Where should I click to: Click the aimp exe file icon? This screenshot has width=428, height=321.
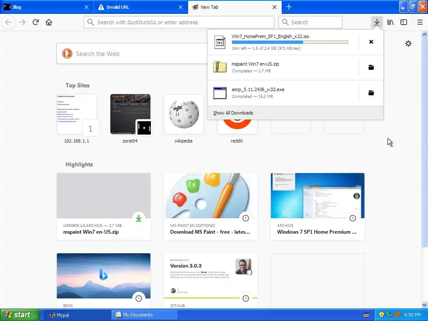point(220,93)
